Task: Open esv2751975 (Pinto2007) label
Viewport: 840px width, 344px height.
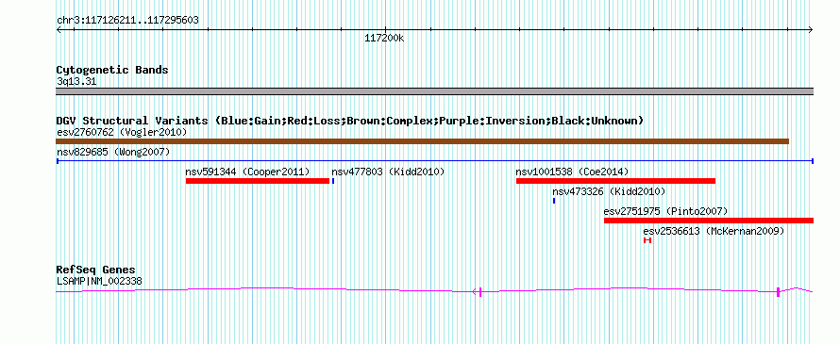Action: pyautogui.click(x=666, y=211)
